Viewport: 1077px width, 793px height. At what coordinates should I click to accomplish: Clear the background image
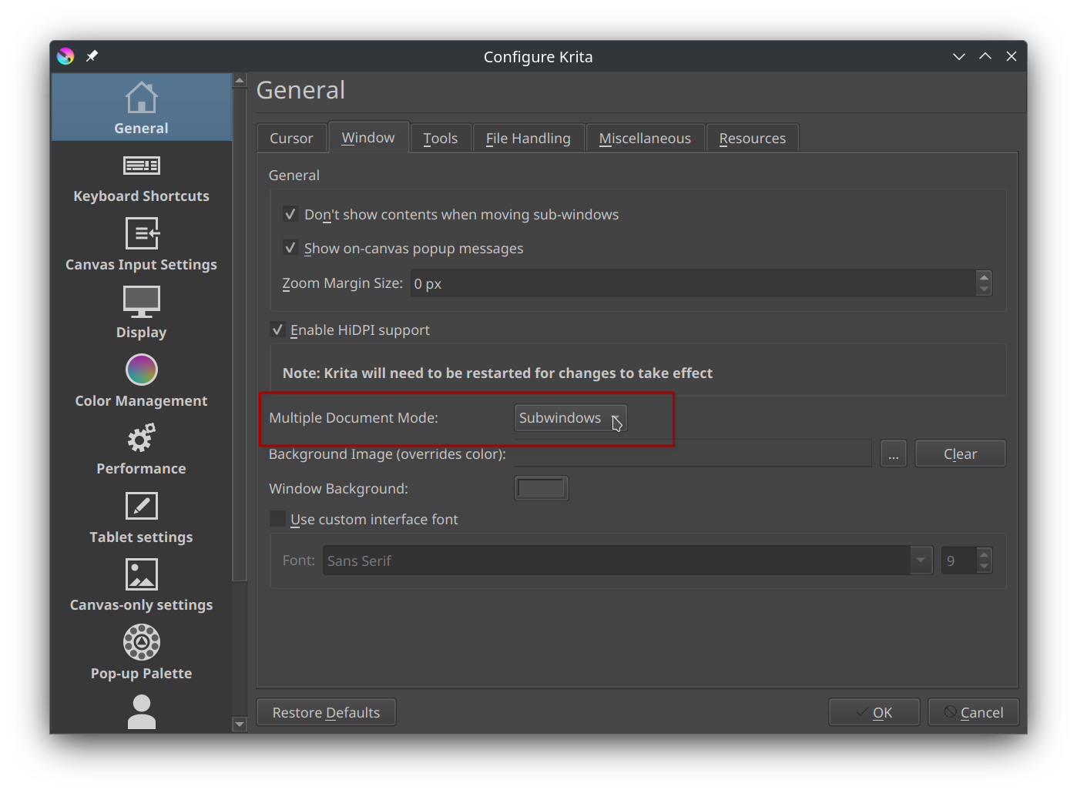[x=961, y=454]
